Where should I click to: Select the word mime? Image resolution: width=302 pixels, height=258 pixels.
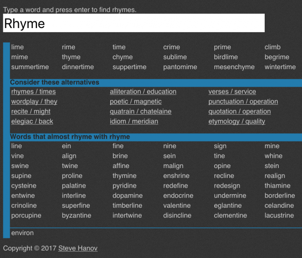point(20,57)
